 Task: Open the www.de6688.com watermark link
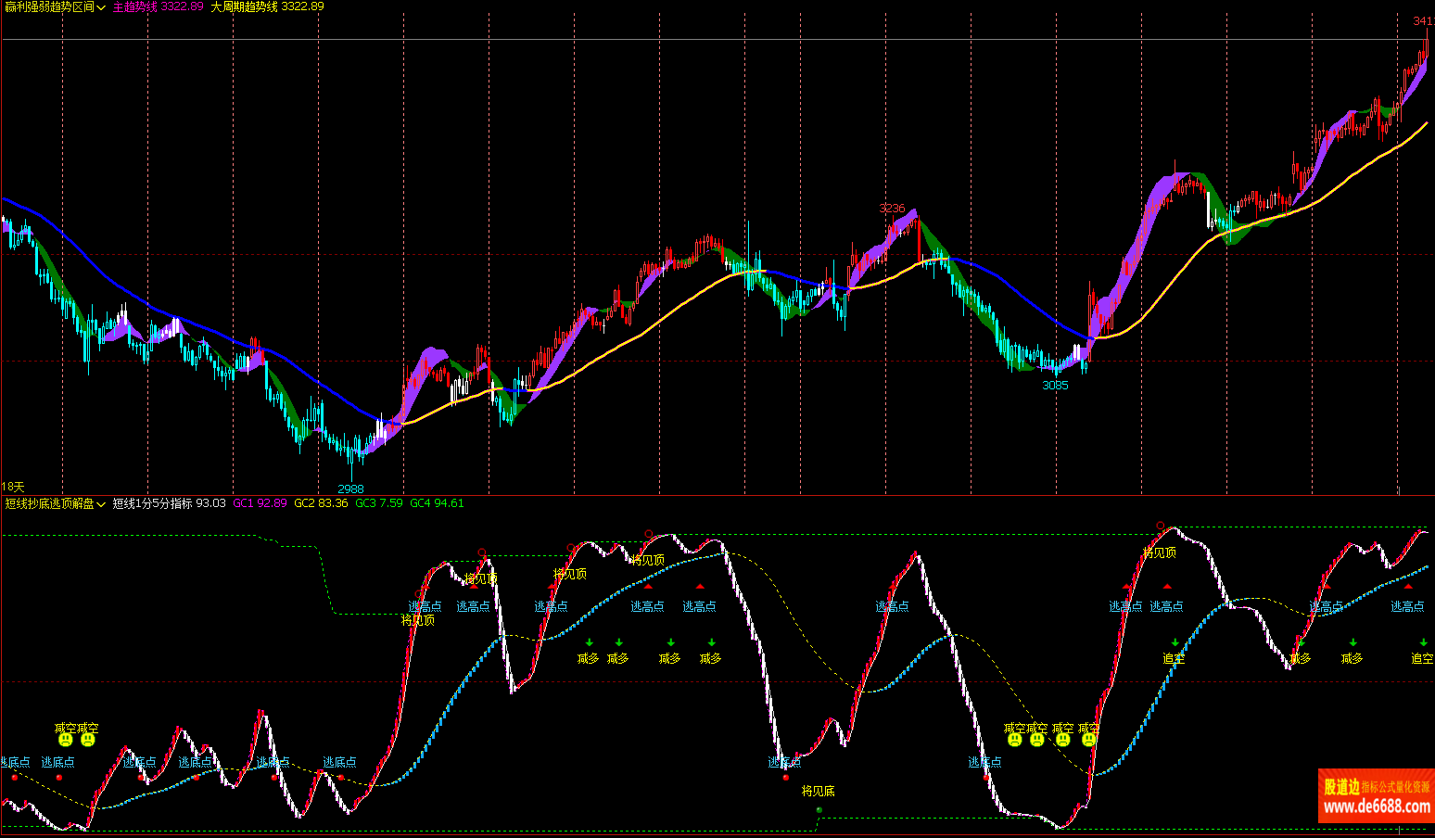1376,807
